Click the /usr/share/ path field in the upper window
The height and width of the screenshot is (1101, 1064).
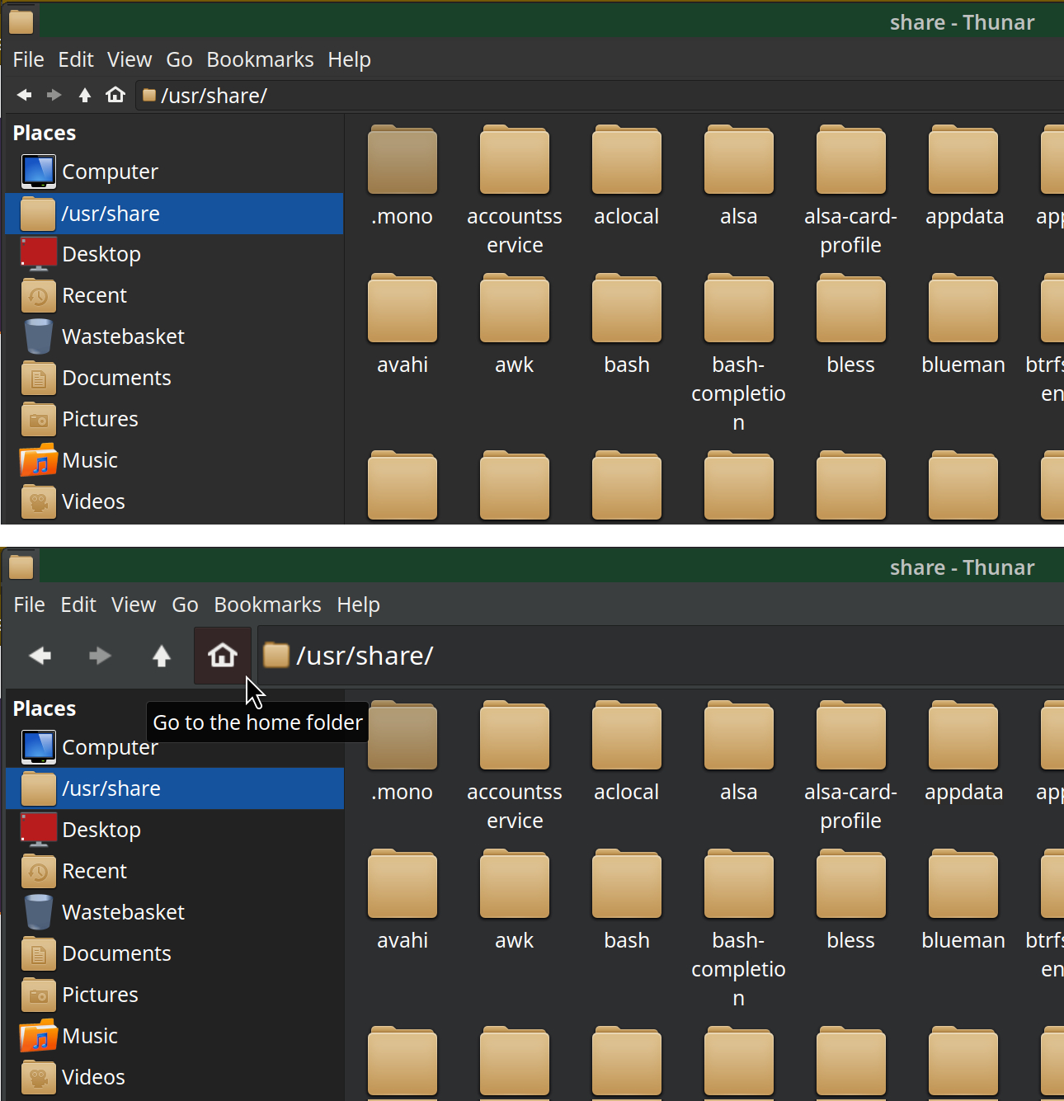tap(600, 96)
